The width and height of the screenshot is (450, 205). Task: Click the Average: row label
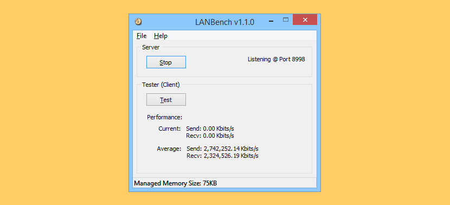pos(169,149)
